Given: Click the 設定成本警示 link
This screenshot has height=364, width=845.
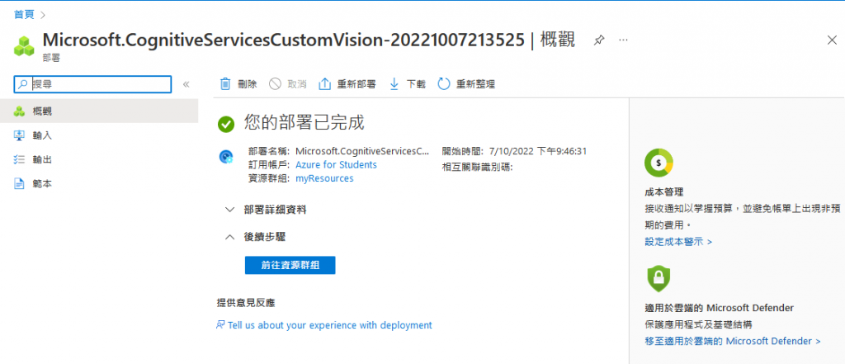Looking at the screenshot, I should [x=678, y=242].
